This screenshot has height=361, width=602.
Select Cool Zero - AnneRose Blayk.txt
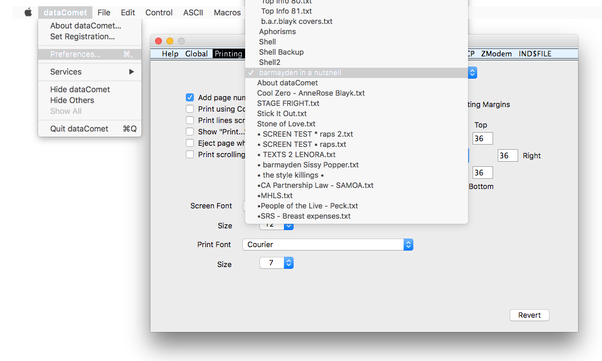point(356,93)
